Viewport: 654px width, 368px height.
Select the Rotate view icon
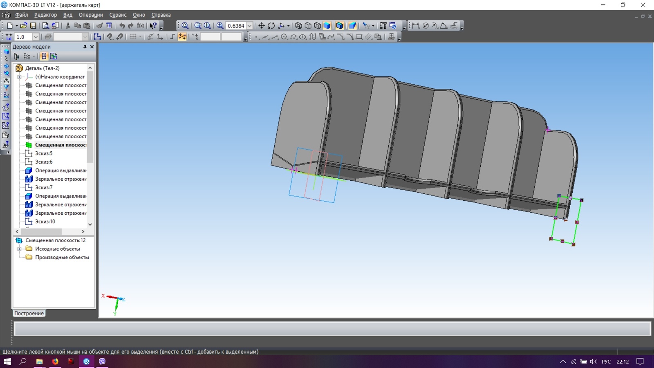click(x=271, y=25)
